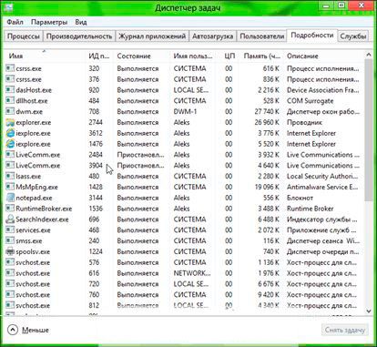The height and width of the screenshot is (347, 377).
Task: Switch to the Автозагрузка tab
Action: coord(212,36)
